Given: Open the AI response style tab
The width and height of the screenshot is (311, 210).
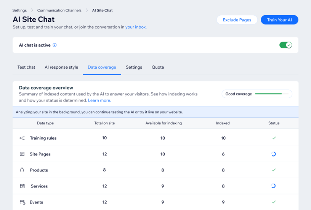Looking at the screenshot, I should [x=61, y=67].
